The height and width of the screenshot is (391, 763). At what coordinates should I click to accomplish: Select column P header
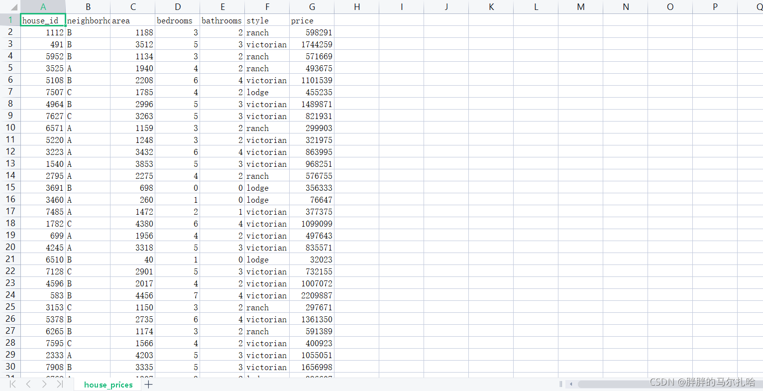(715, 7)
